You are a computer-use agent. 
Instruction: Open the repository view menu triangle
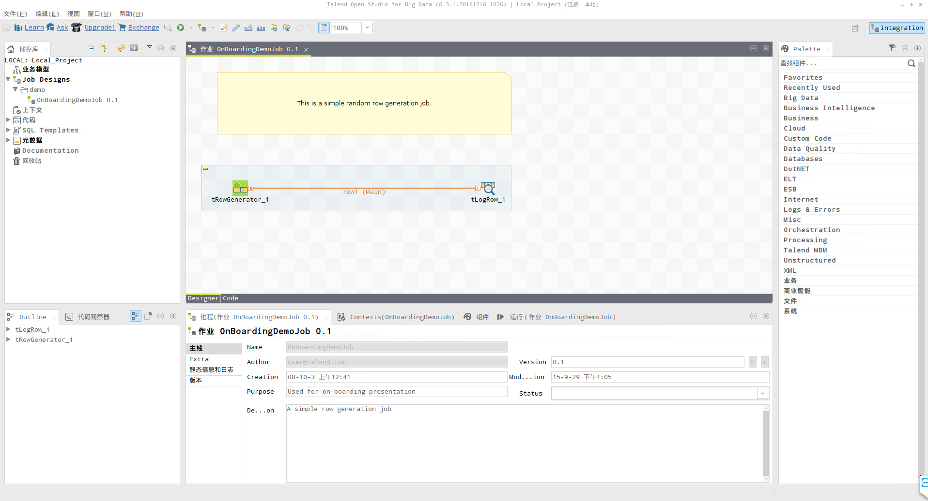tap(150, 47)
